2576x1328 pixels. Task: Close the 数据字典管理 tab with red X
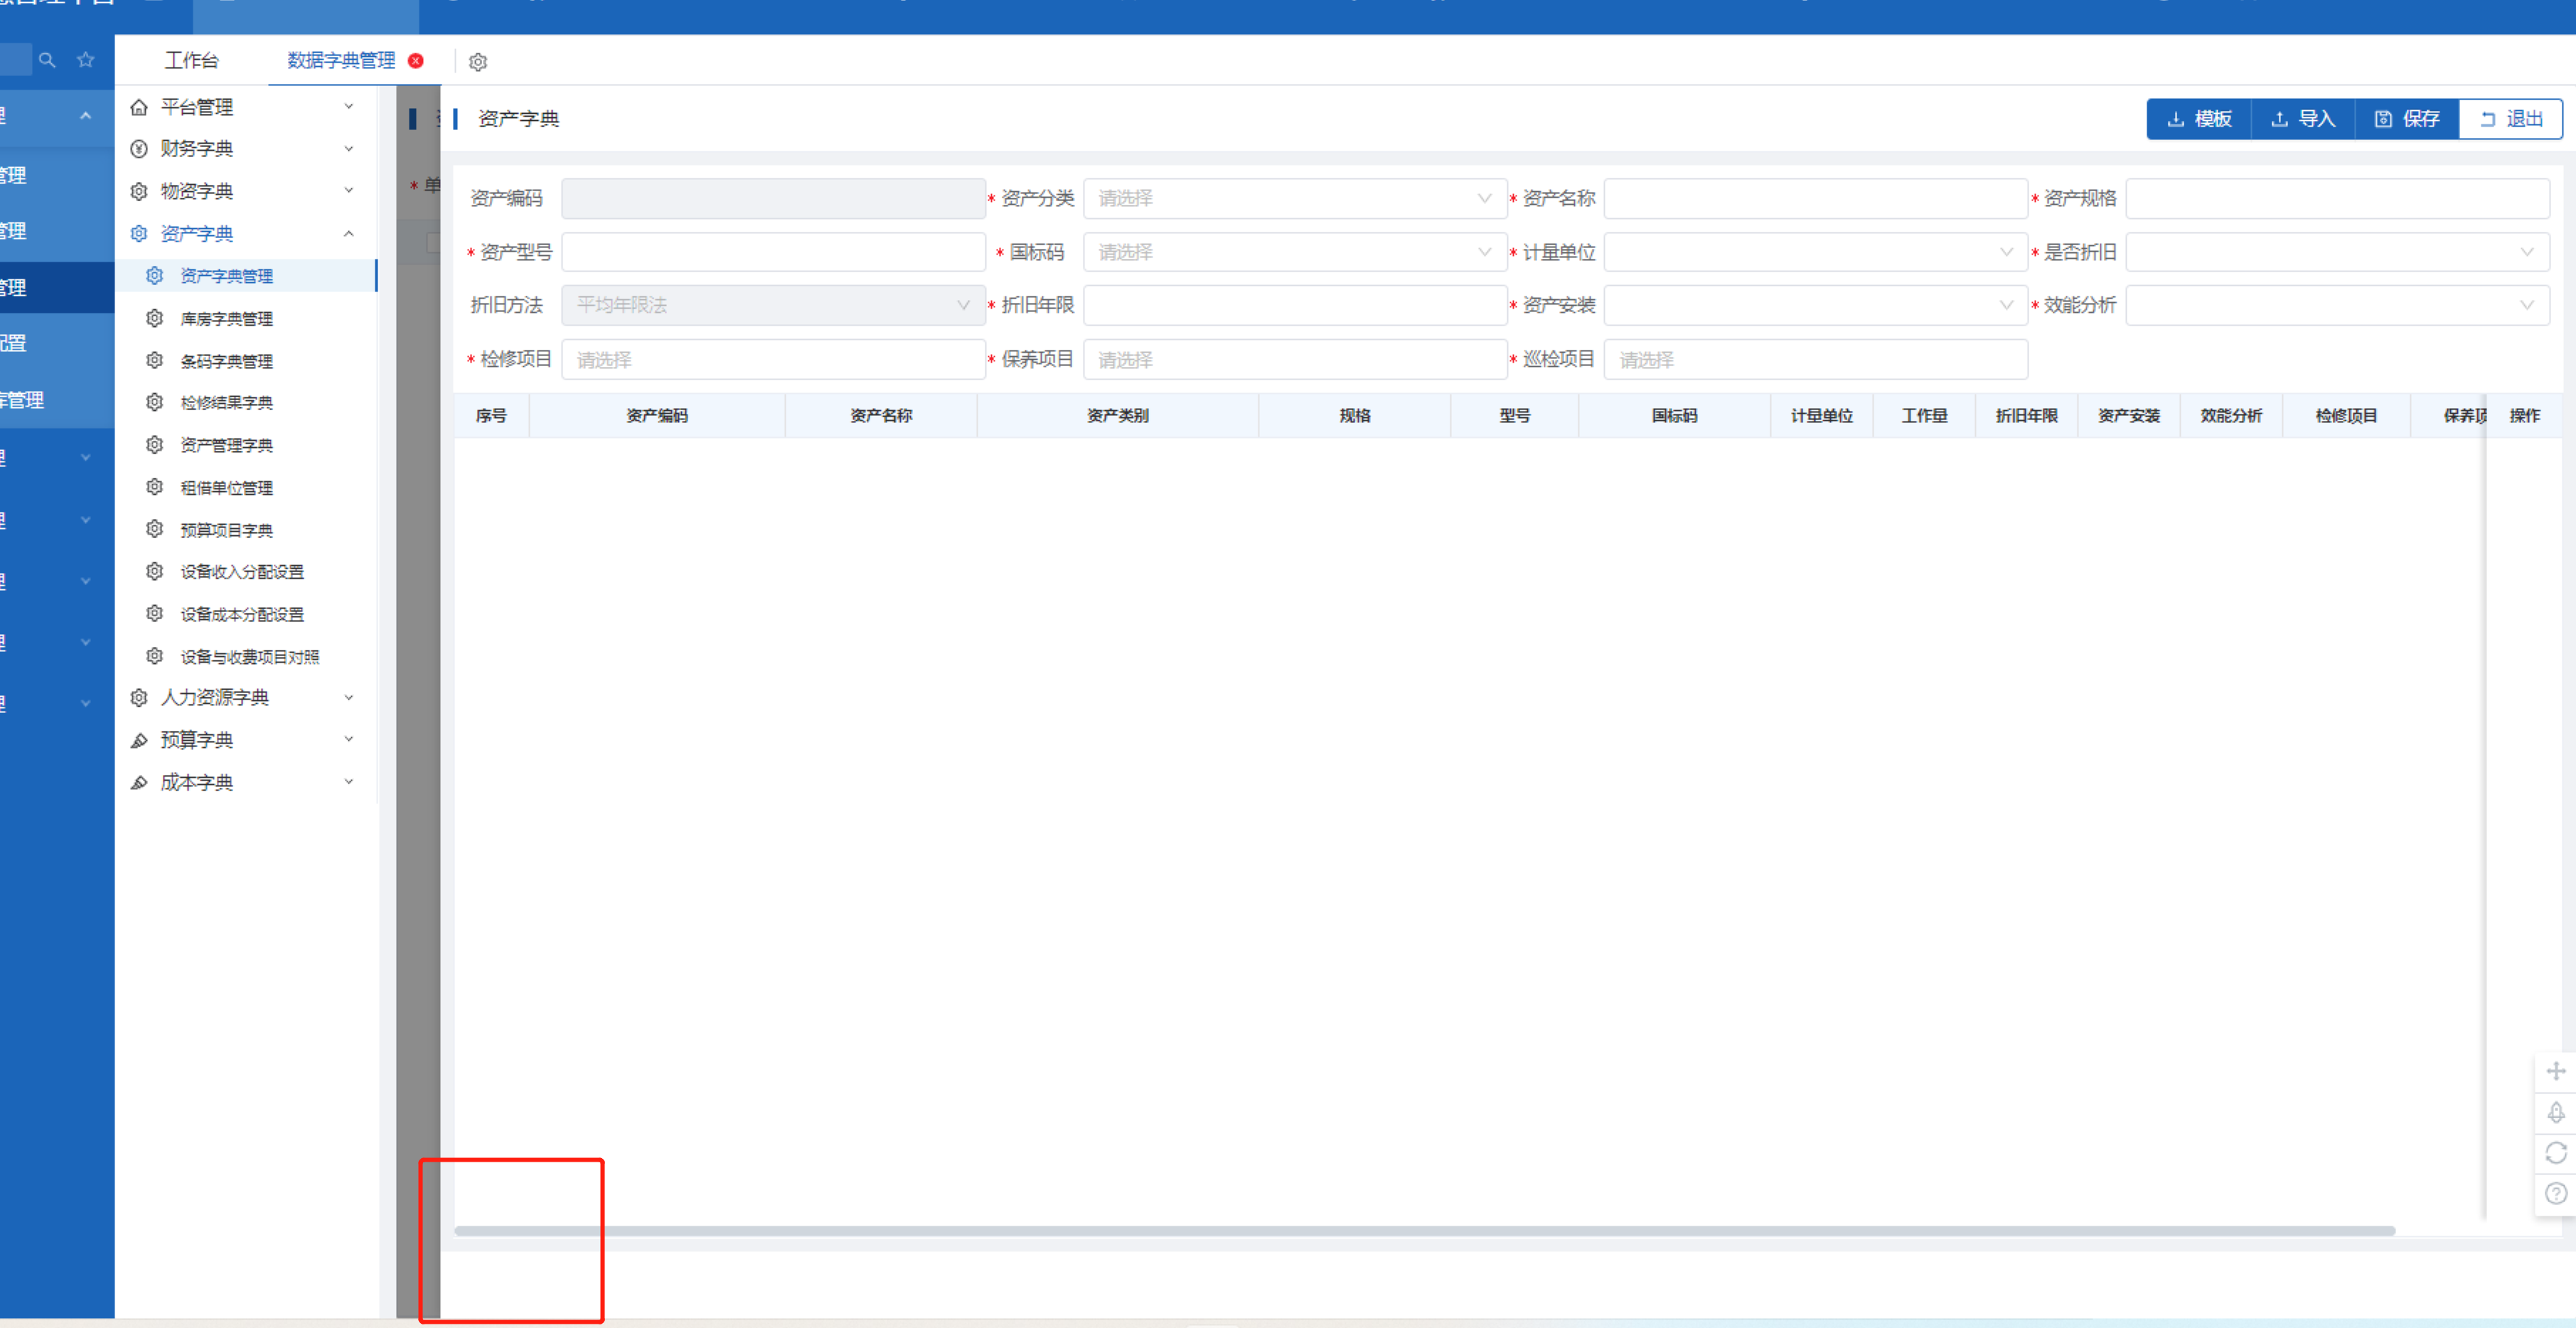[x=416, y=61]
